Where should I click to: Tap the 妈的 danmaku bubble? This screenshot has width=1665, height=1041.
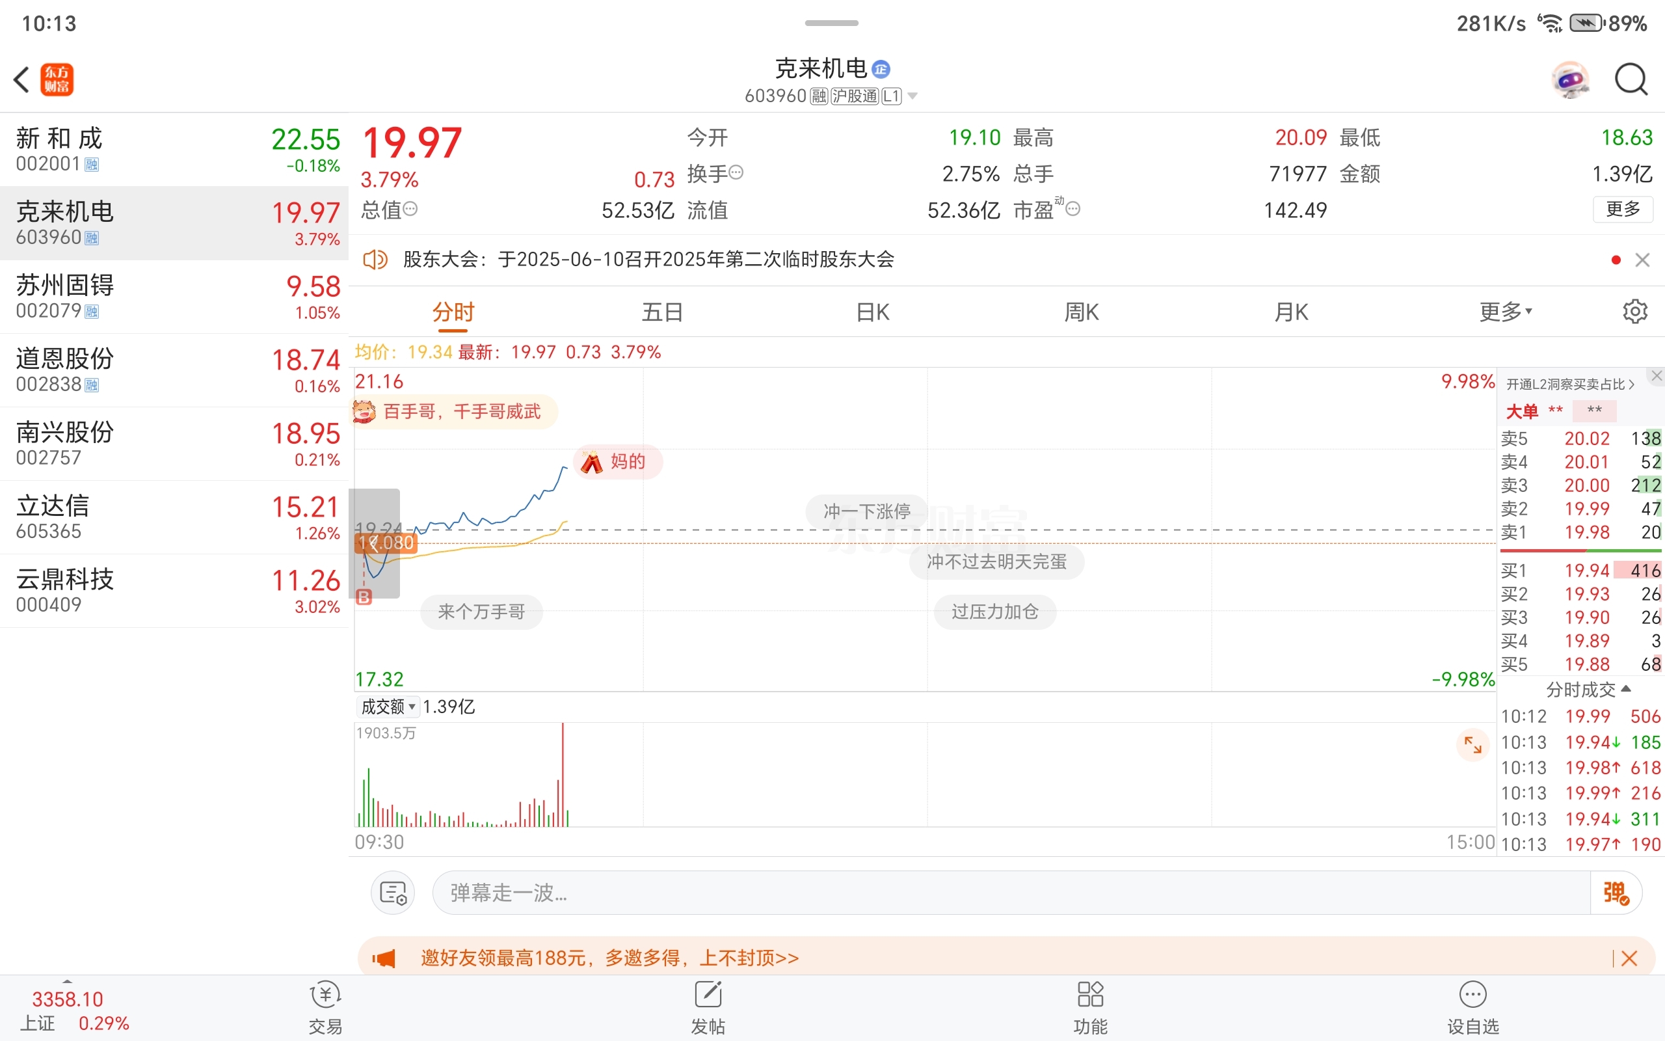[618, 461]
